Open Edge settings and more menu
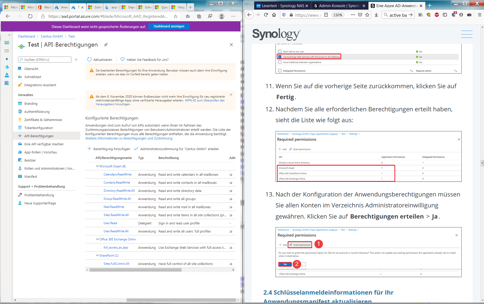Viewport: 484px width, 304px height. coord(233,16)
